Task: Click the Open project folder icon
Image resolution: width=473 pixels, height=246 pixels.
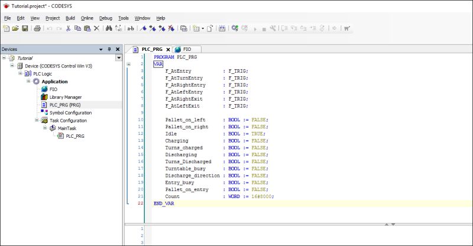Action: 15,28
